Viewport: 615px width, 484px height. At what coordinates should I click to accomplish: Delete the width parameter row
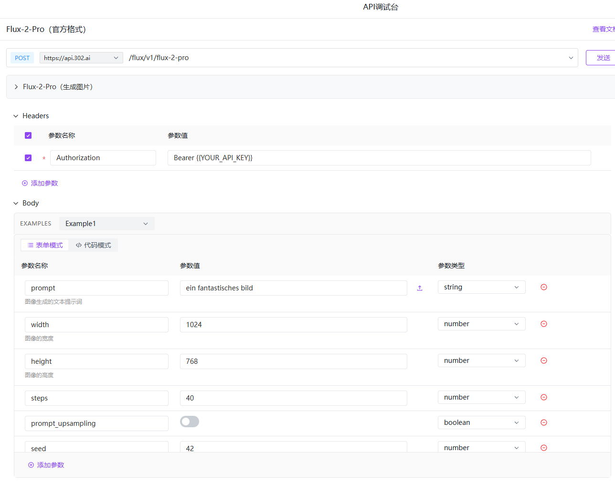543,324
